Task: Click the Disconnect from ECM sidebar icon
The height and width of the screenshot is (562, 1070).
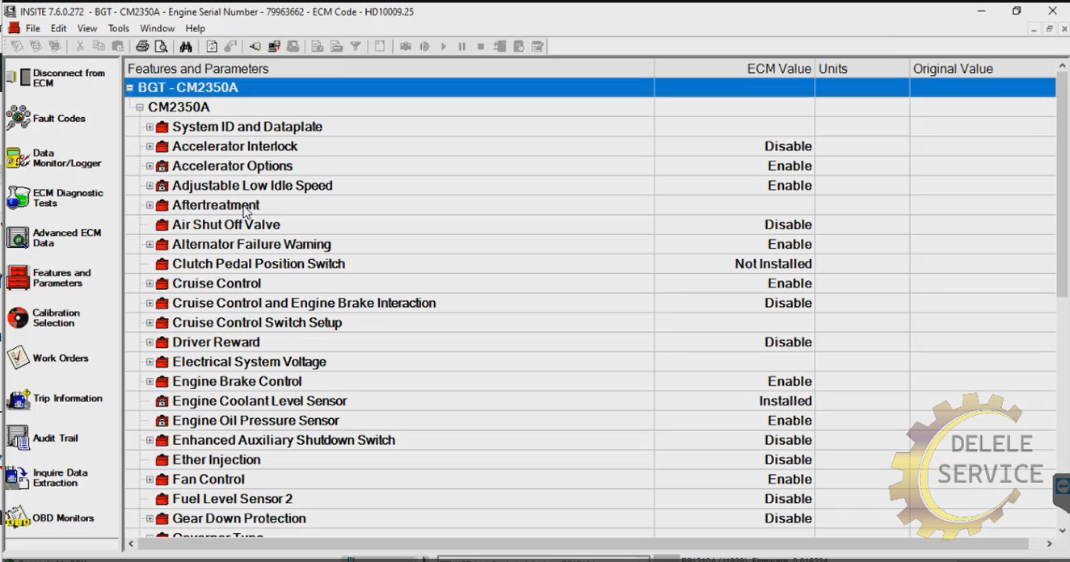Action: (18, 78)
